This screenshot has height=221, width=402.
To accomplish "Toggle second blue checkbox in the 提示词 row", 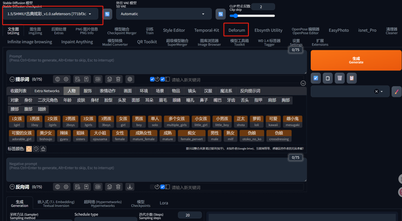I will [162, 79].
